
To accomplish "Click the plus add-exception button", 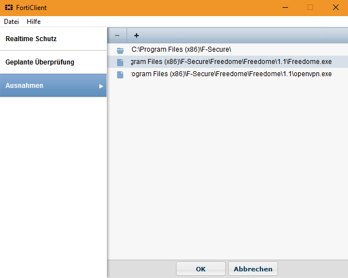I will click(137, 36).
